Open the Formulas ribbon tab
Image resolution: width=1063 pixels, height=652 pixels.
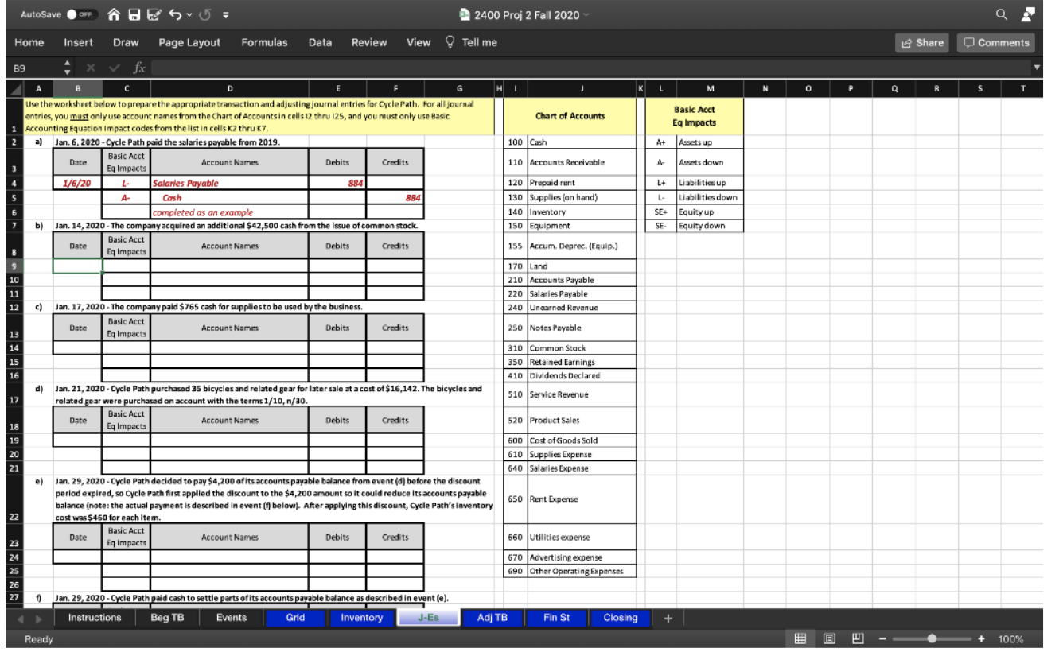[264, 43]
